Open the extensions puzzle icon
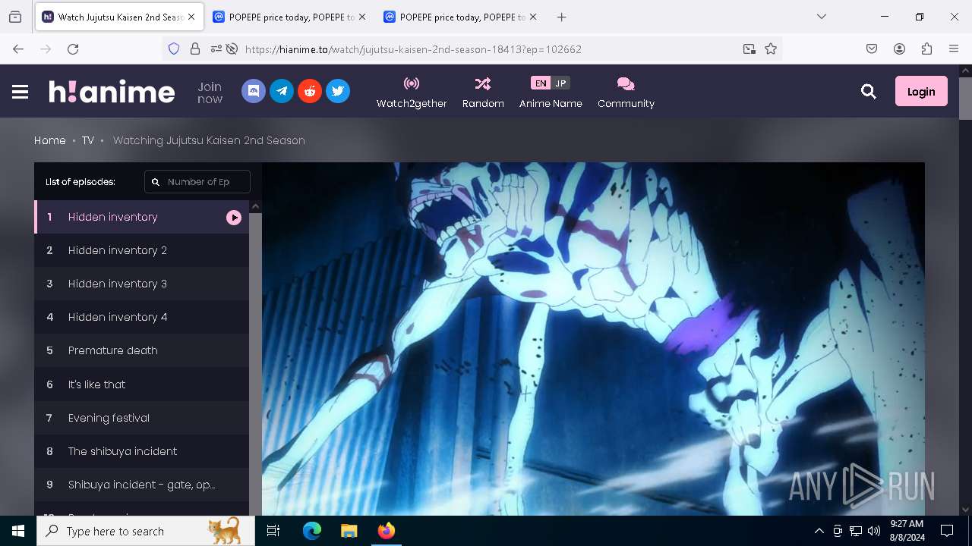972x546 pixels. coord(926,49)
